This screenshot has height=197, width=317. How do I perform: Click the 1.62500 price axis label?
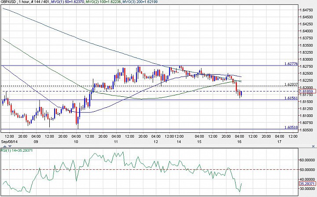[306, 73]
